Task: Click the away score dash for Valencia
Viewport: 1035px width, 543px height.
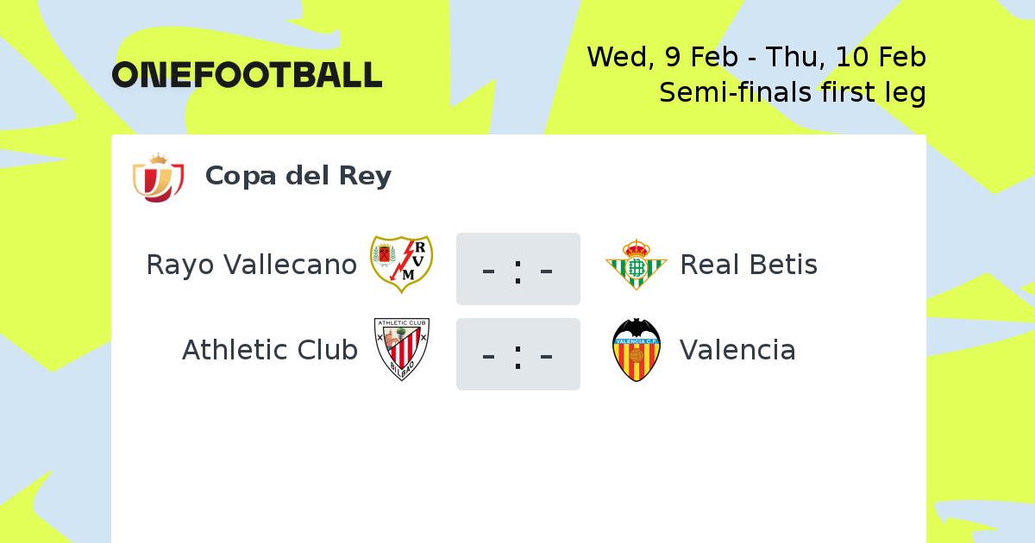Action: [546, 356]
